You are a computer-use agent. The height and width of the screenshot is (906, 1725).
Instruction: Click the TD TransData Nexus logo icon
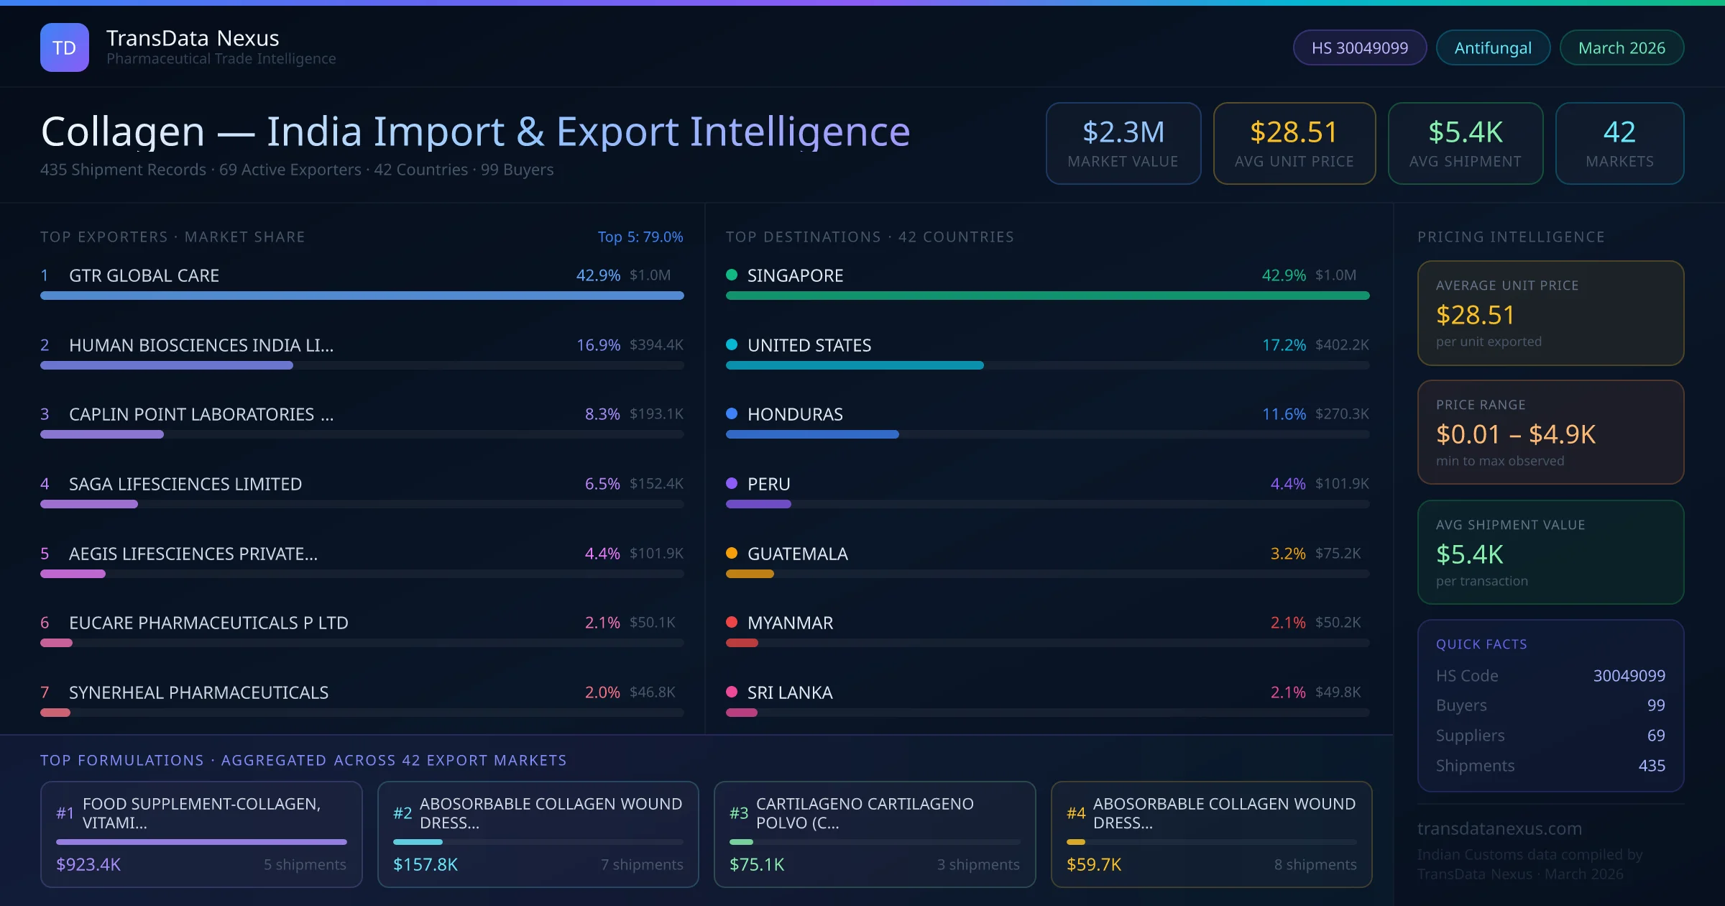(64, 47)
